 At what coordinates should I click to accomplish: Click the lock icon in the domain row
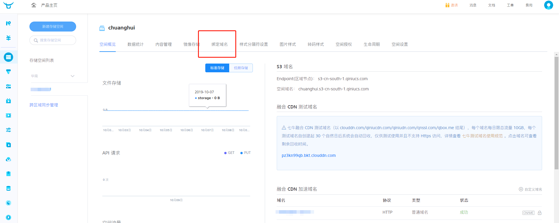pyautogui.click(x=539, y=213)
